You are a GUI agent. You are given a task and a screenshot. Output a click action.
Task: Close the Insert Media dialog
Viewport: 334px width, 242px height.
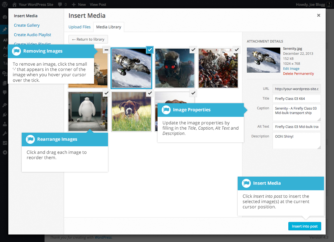click(x=318, y=16)
